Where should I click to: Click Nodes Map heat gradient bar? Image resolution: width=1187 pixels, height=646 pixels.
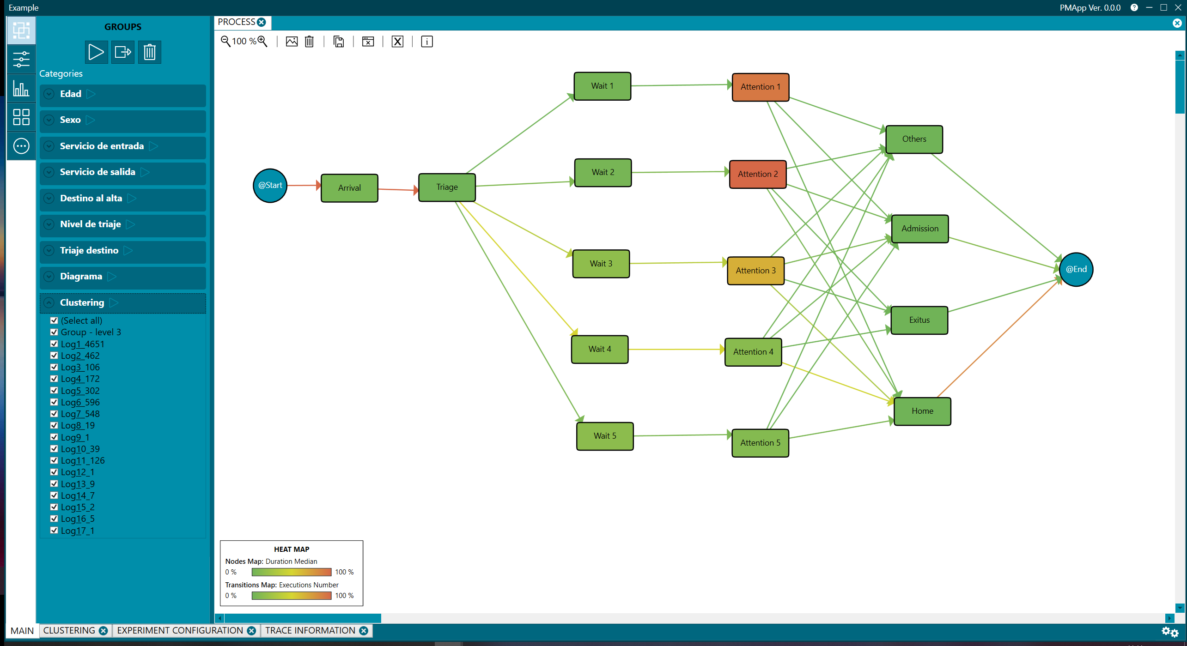coord(291,572)
